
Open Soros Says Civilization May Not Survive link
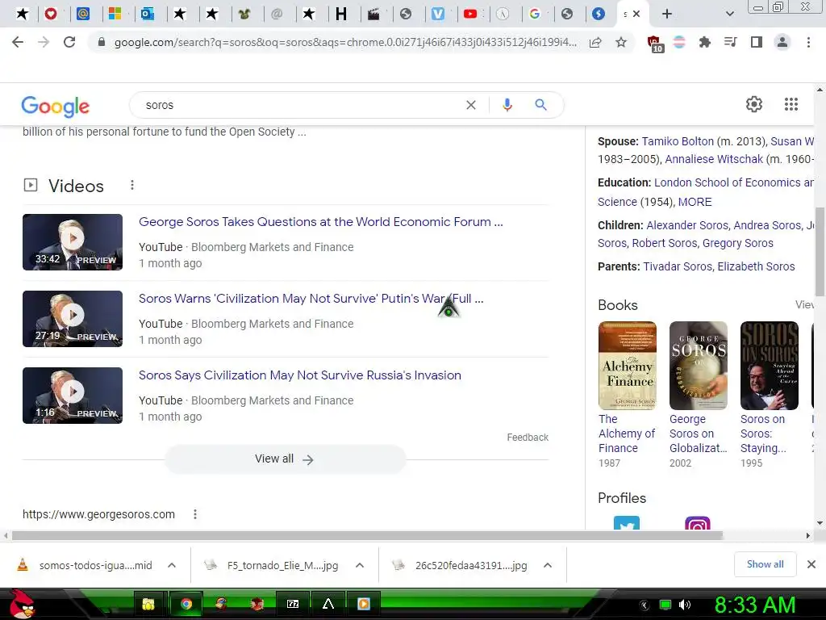[x=300, y=375]
